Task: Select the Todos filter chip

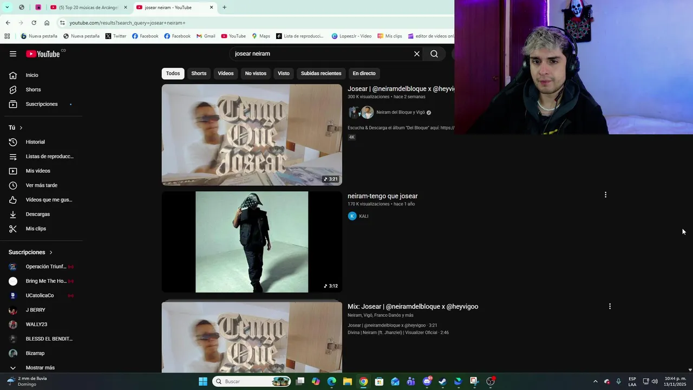Action: 173,74
